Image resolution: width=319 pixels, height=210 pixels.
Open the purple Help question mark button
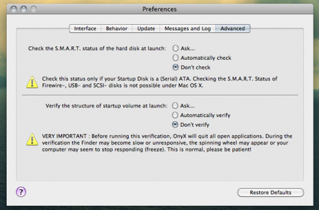tap(21, 192)
